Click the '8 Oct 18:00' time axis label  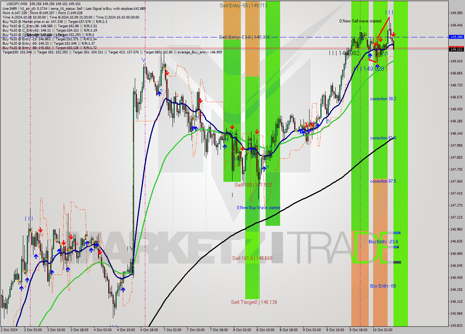[289, 330]
